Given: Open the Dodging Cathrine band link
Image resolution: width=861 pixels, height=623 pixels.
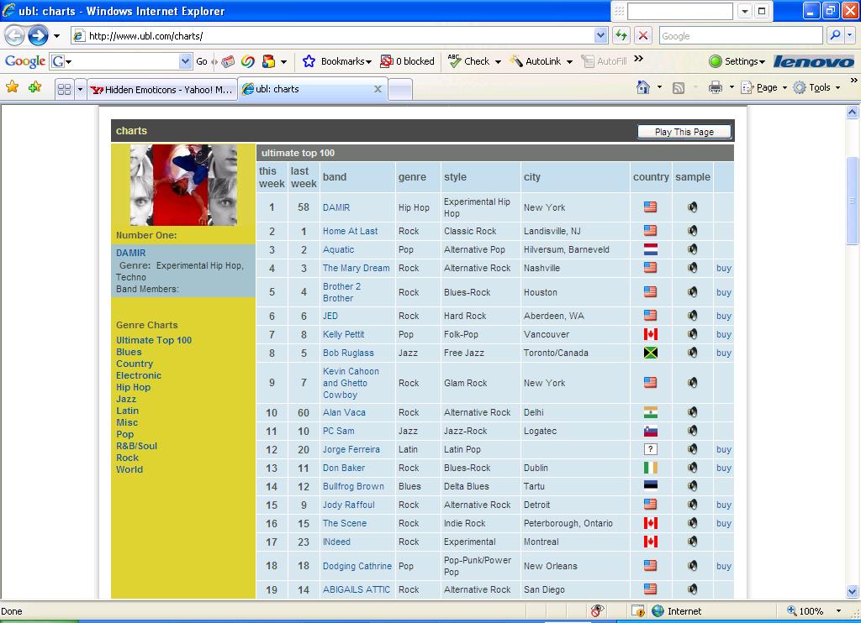Looking at the screenshot, I should (357, 566).
